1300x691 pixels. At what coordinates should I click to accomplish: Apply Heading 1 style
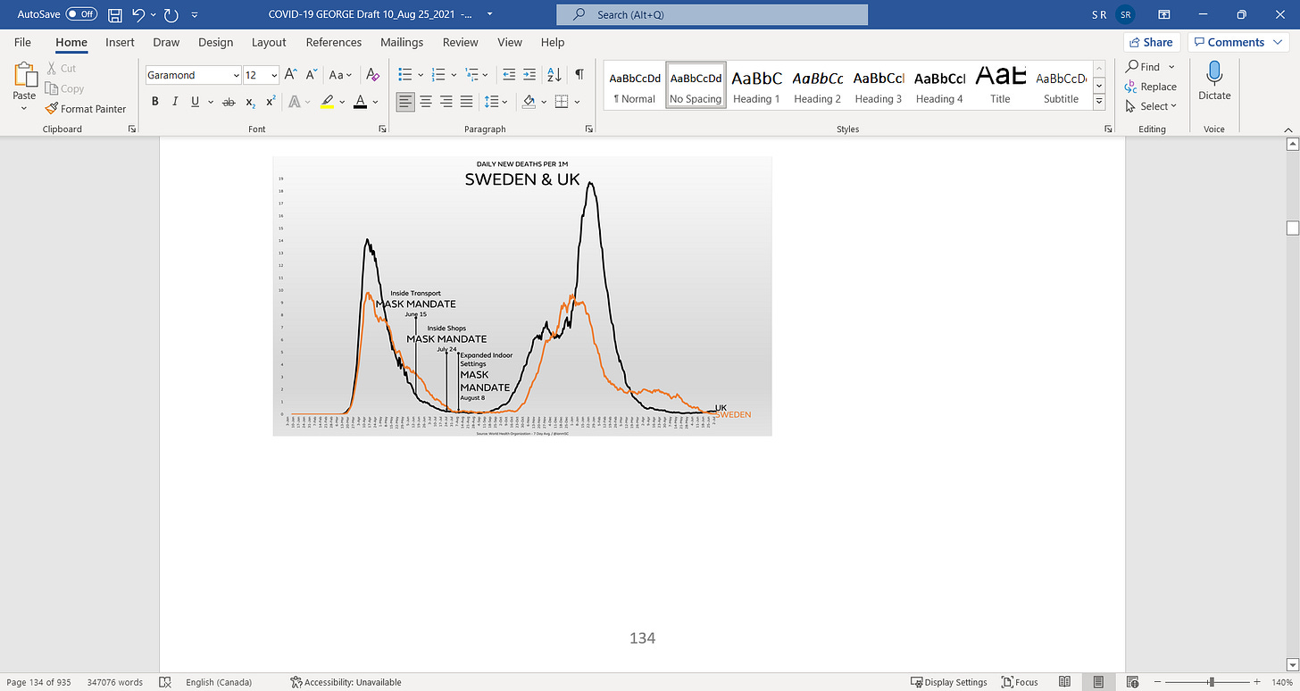click(x=757, y=86)
